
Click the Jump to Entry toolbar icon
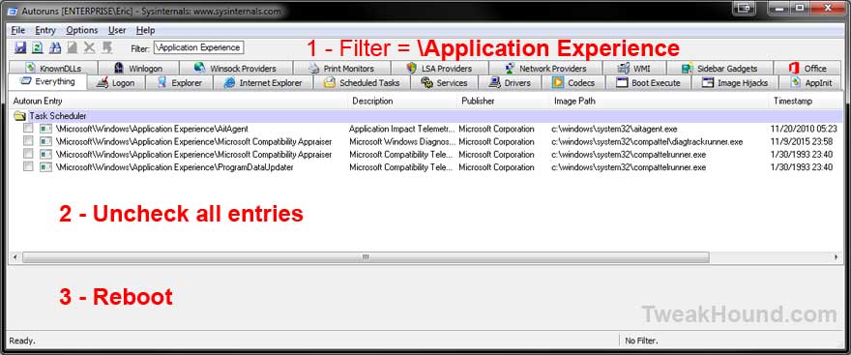107,47
